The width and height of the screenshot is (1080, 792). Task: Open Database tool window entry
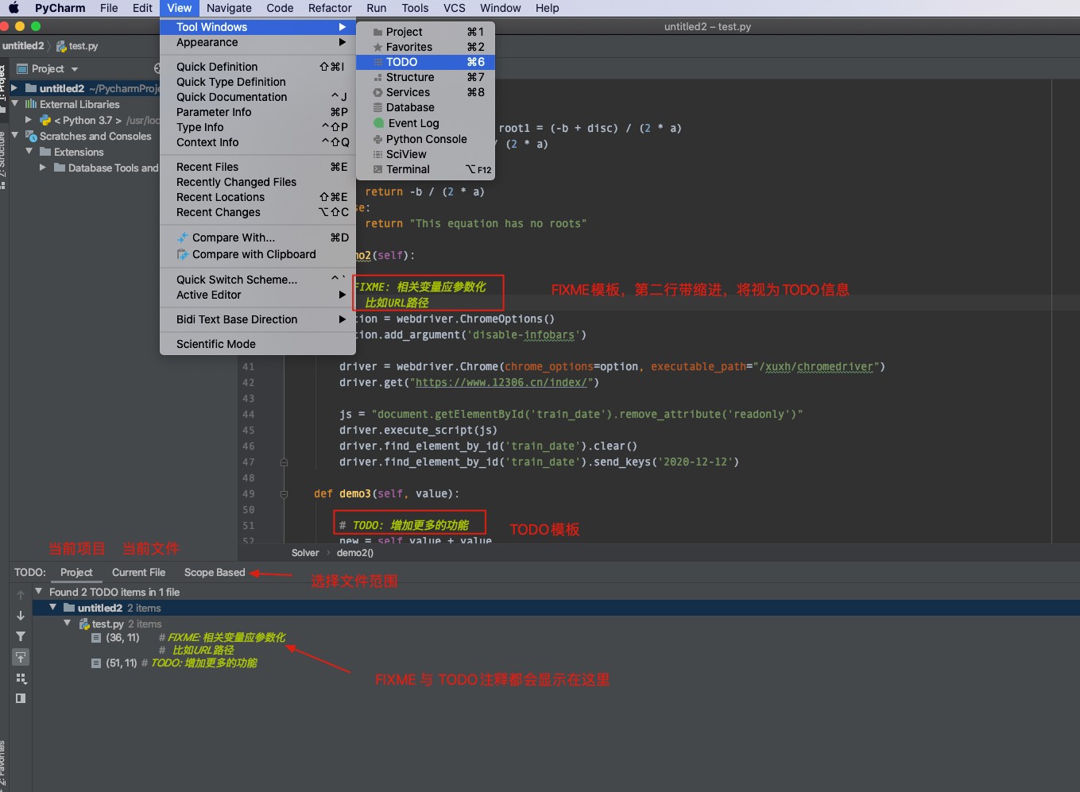[425, 107]
